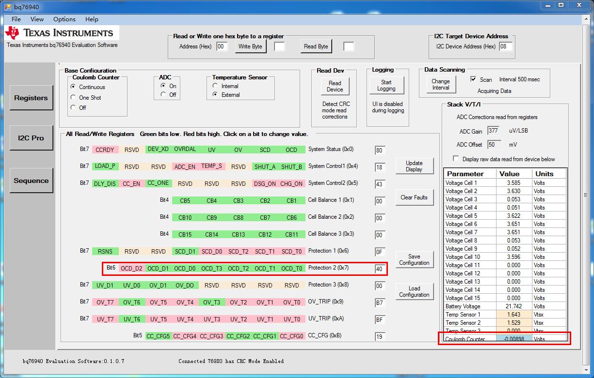Toggle the CC_EN bit

click(x=132, y=184)
